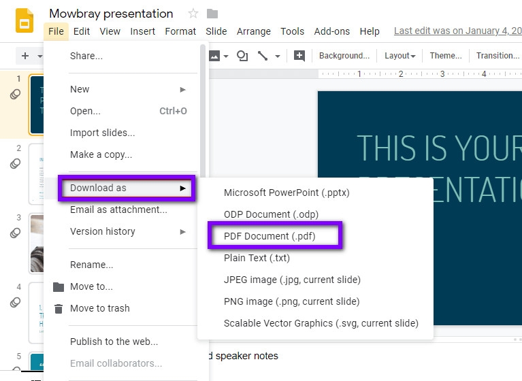Click the Background... button
522x381 pixels.
click(x=344, y=56)
